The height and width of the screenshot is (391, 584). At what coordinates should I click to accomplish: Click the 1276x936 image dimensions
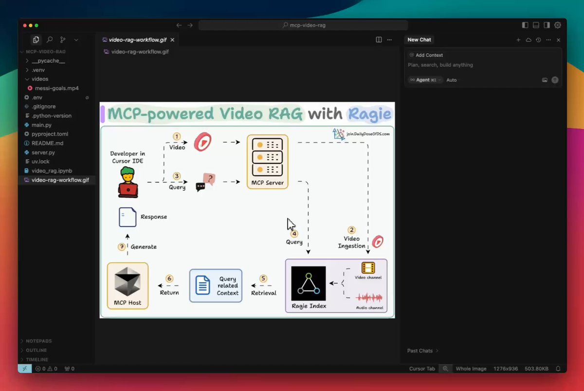click(x=506, y=369)
